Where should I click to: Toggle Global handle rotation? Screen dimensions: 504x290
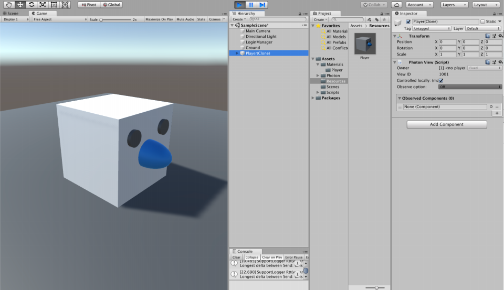click(111, 5)
